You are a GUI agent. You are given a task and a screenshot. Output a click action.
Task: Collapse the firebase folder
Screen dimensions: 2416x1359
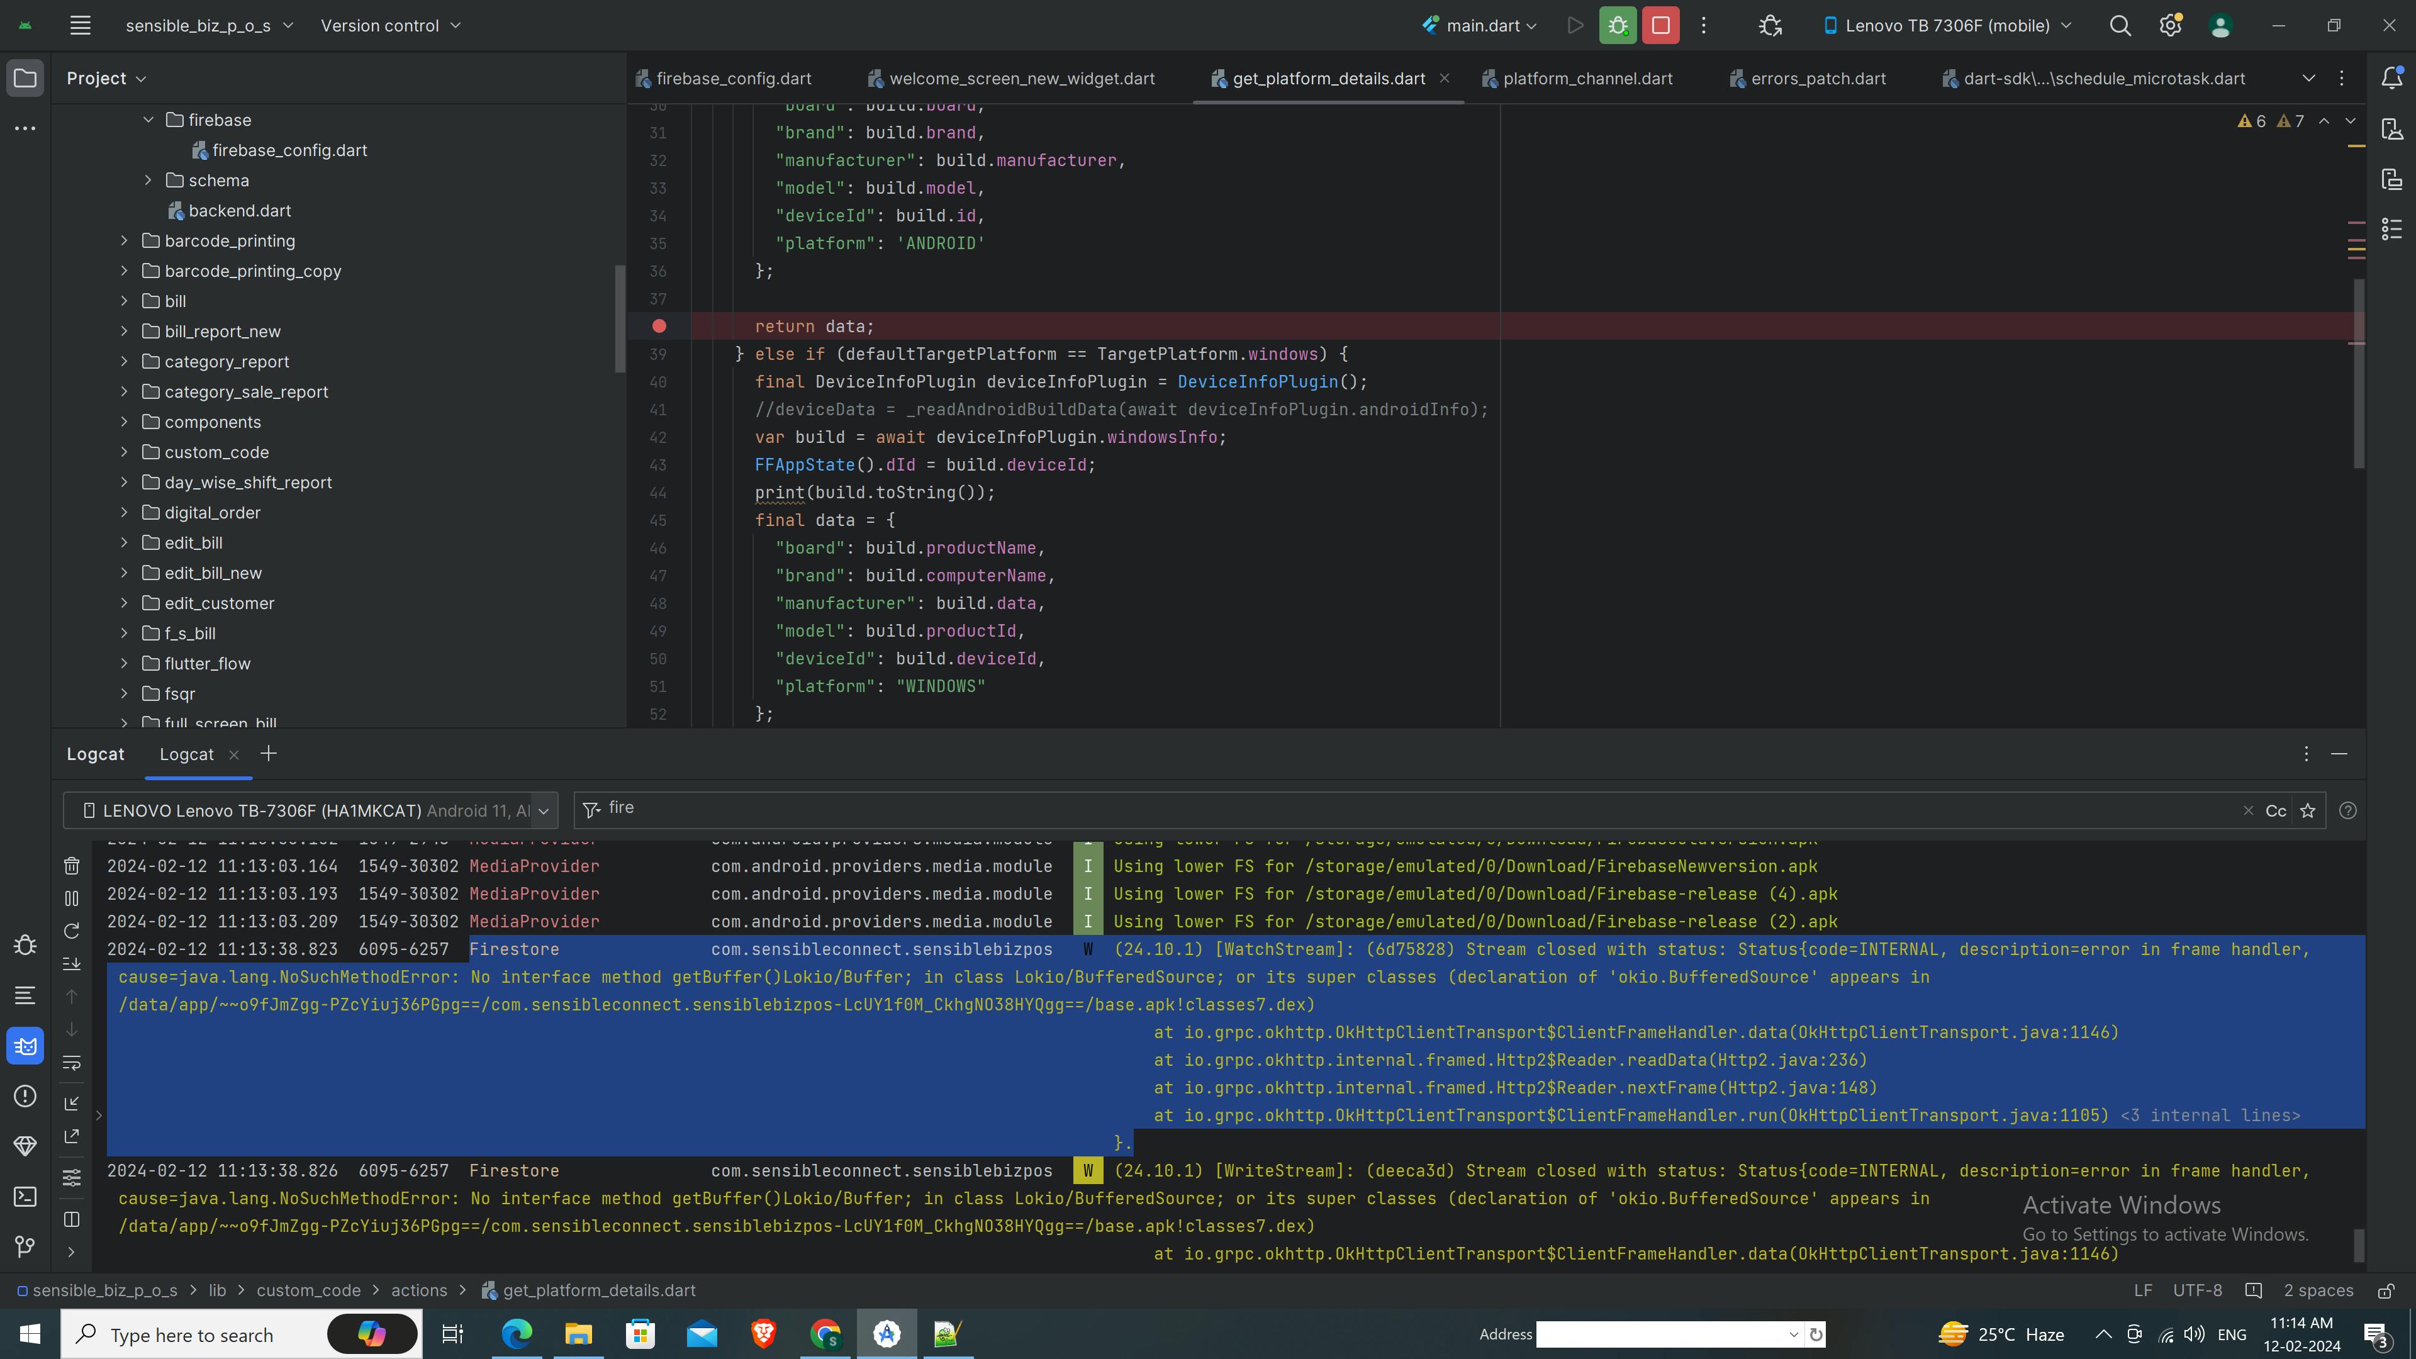pyautogui.click(x=148, y=119)
